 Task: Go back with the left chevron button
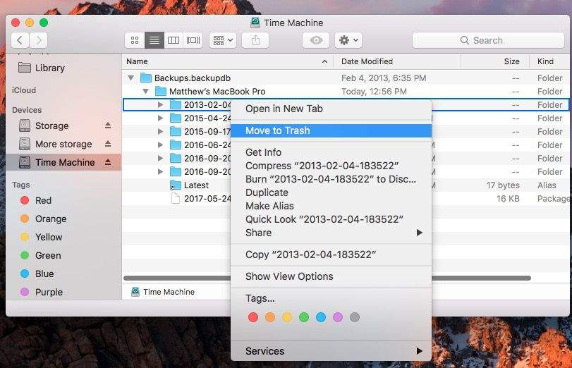coord(20,40)
